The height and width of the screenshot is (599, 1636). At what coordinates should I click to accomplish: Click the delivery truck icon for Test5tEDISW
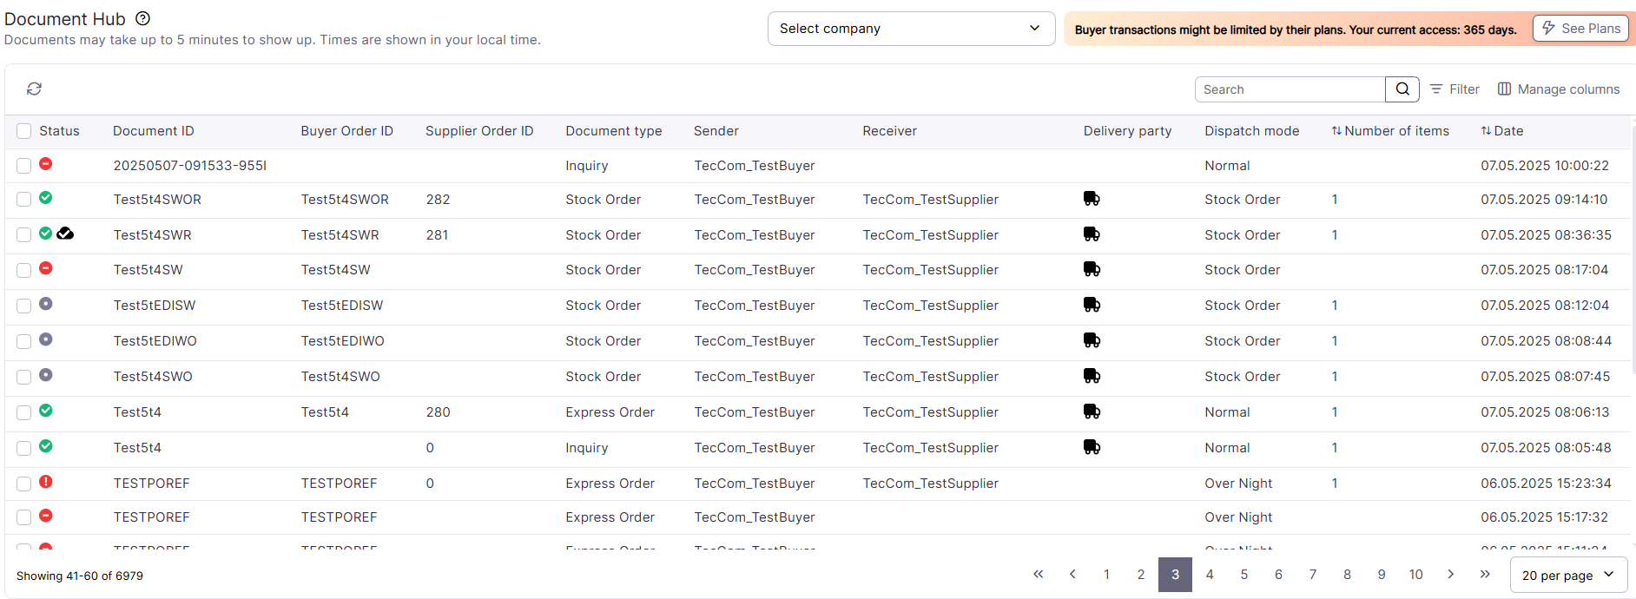tap(1092, 305)
